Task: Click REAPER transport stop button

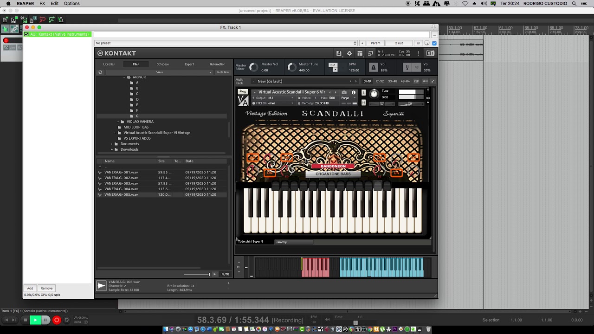Action: coord(25,320)
